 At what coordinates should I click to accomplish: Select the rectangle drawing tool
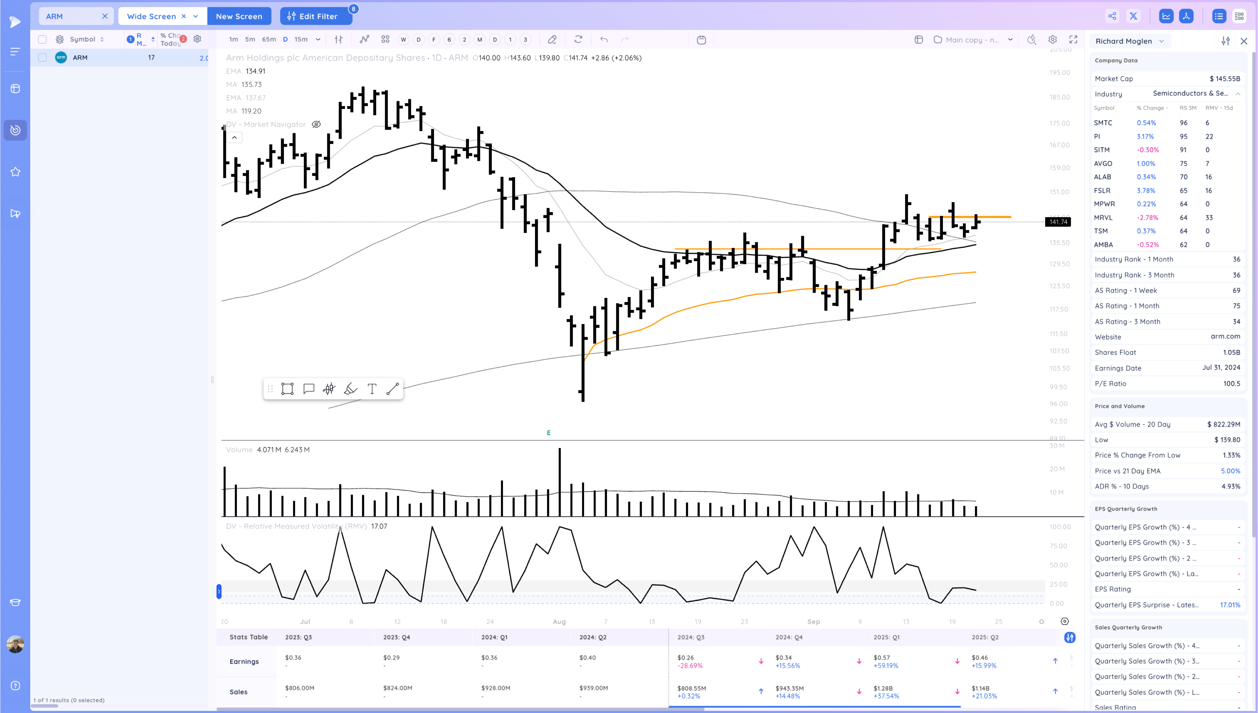click(x=287, y=389)
